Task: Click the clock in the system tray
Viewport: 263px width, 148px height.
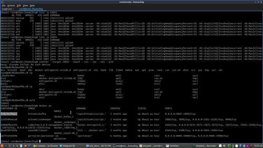Action: tap(257, 146)
